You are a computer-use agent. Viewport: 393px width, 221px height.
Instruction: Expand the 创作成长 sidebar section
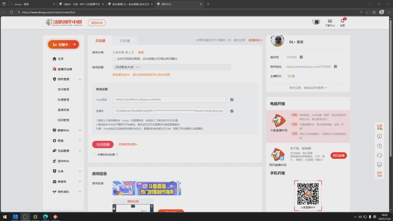(80, 192)
